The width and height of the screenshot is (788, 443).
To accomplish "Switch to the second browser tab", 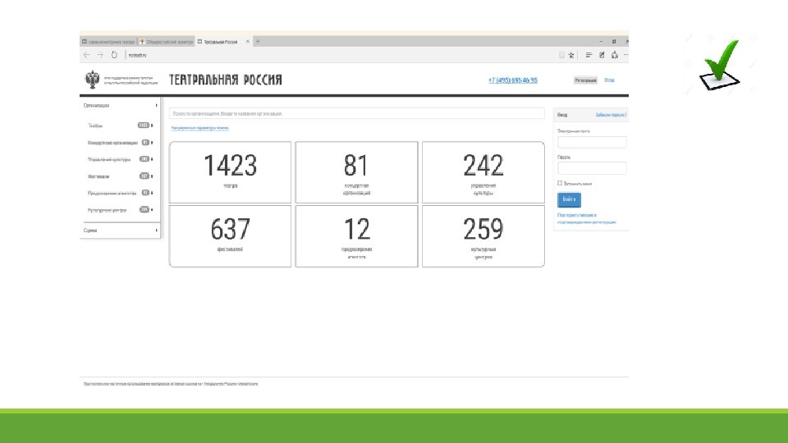I will click(x=167, y=42).
